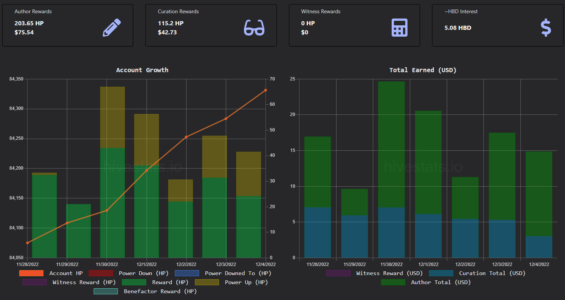Click the 12/1/2022 bar in Total Earned
The height and width of the screenshot is (300, 565).
point(428,184)
